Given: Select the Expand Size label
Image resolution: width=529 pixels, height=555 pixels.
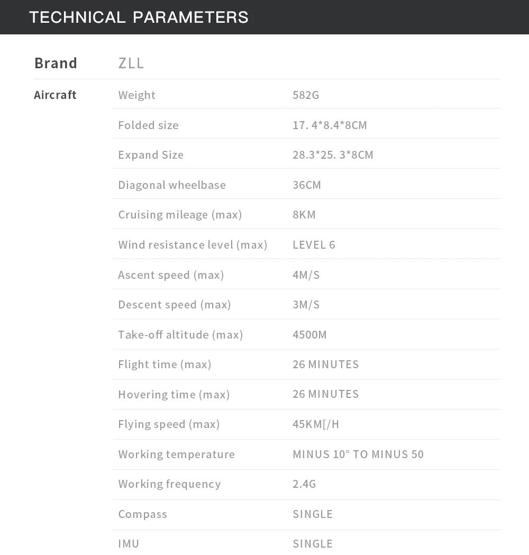Looking at the screenshot, I should [151, 155].
